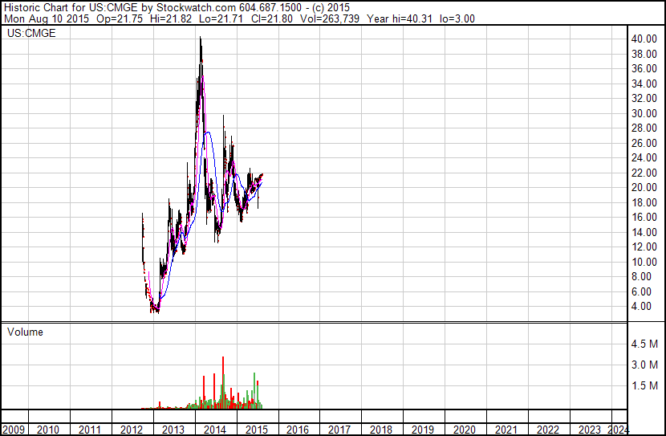Click the 20.00 price axis label
This screenshot has height=436, width=666.
pyautogui.click(x=644, y=187)
